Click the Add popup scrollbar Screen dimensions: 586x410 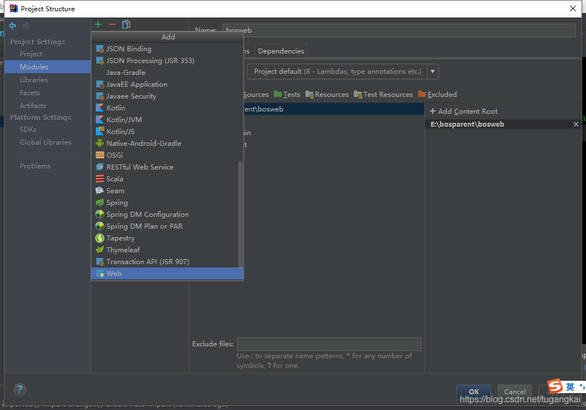coord(241,215)
